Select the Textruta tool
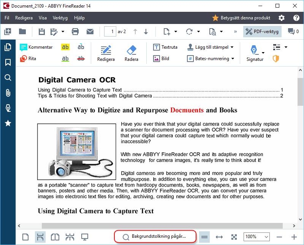Image resolution: width=304 pixels, height=245 pixels. coord(165,47)
